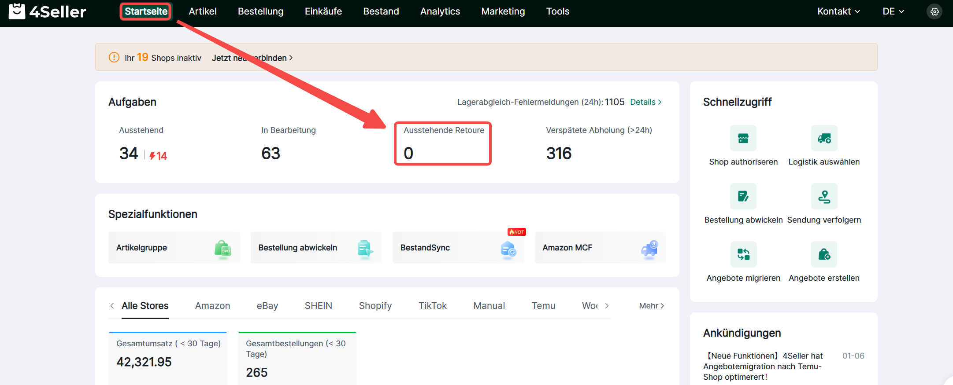Expand the Mehr stores list
This screenshot has height=385, width=953.
(x=651, y=306)
